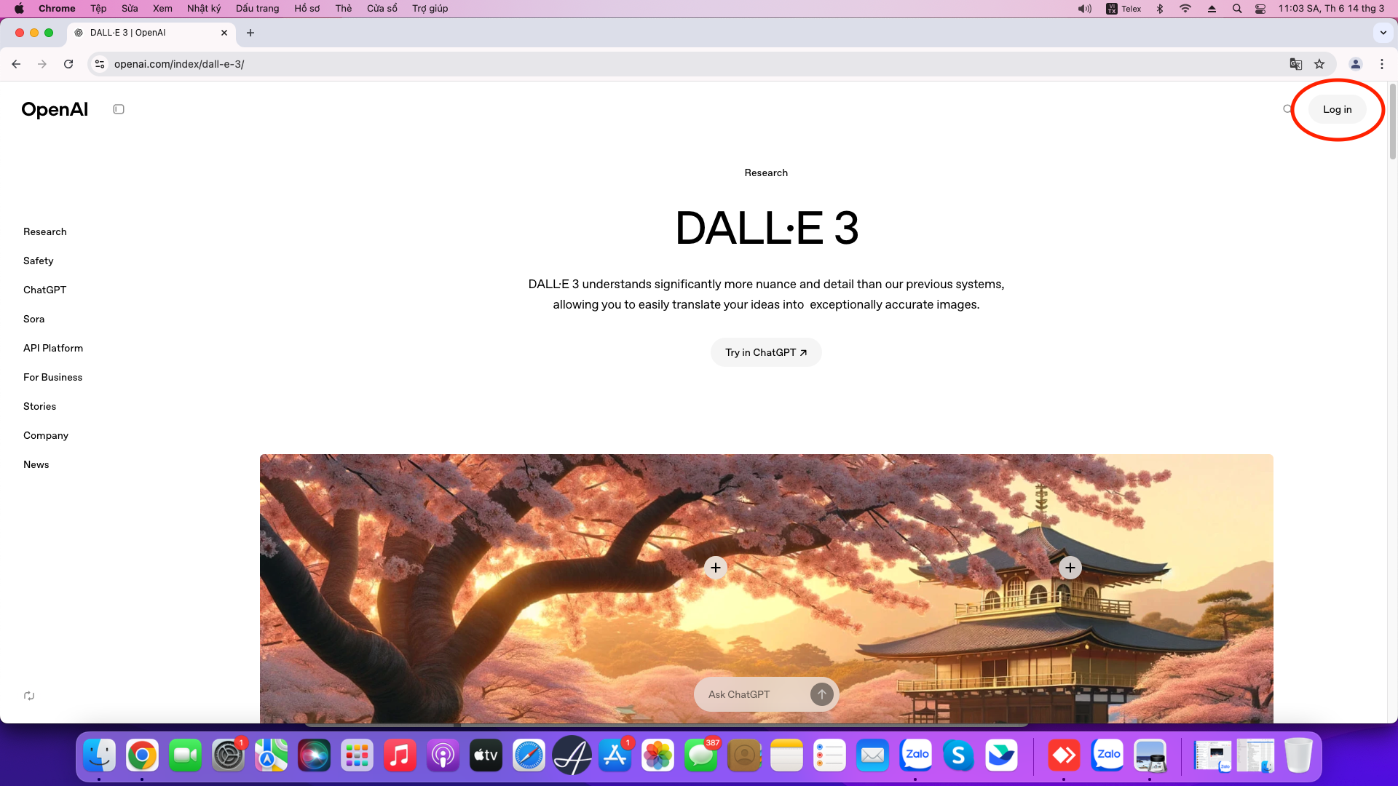
Task: Open Trash in the Dock
Action: (1298, 755)
